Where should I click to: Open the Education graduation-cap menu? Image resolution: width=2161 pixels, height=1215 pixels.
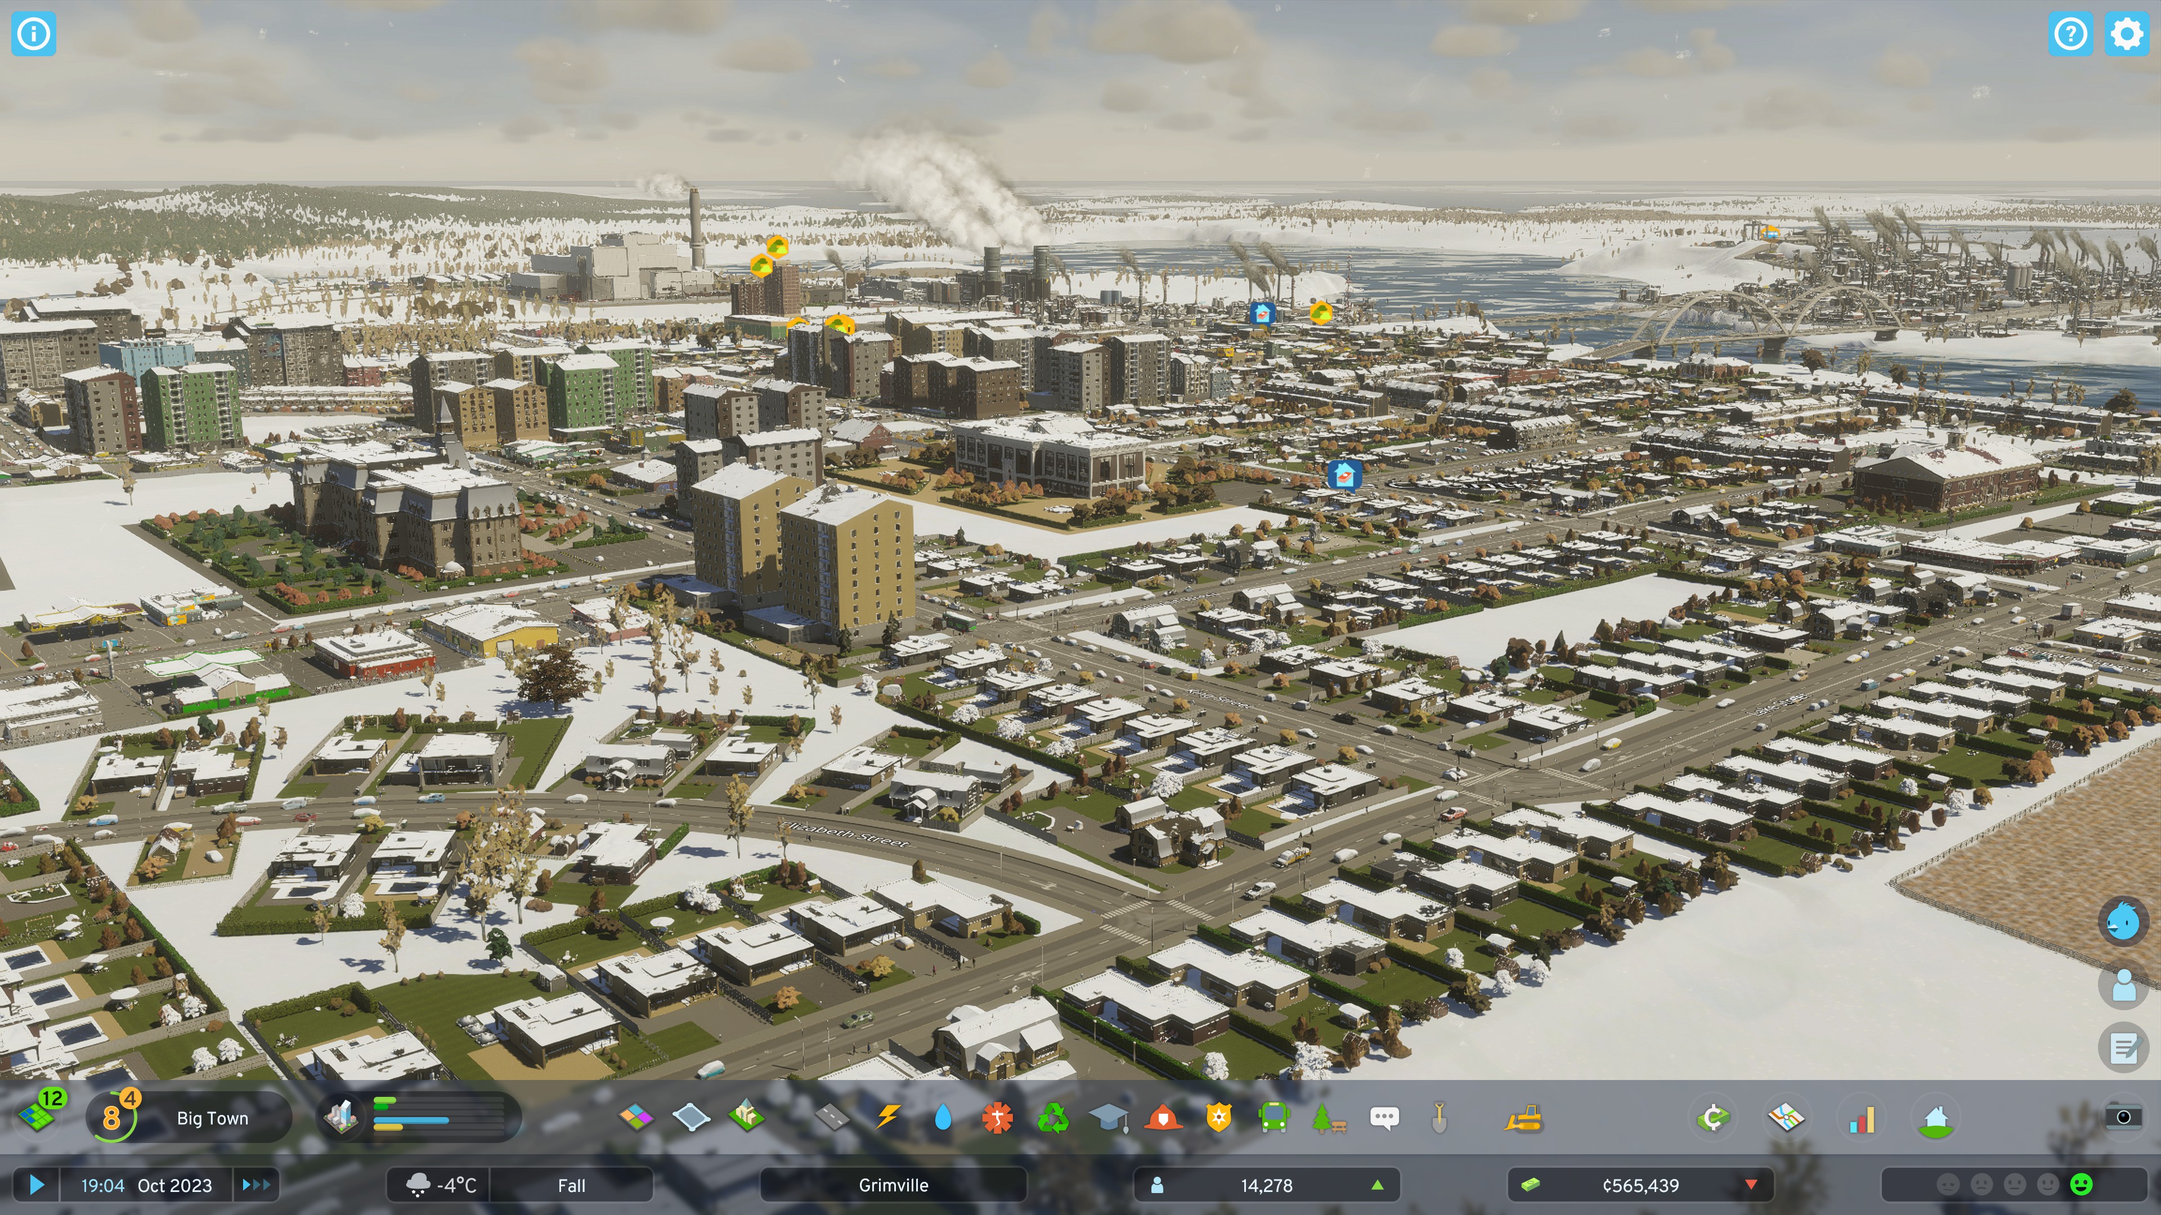click(1108, 1117)
